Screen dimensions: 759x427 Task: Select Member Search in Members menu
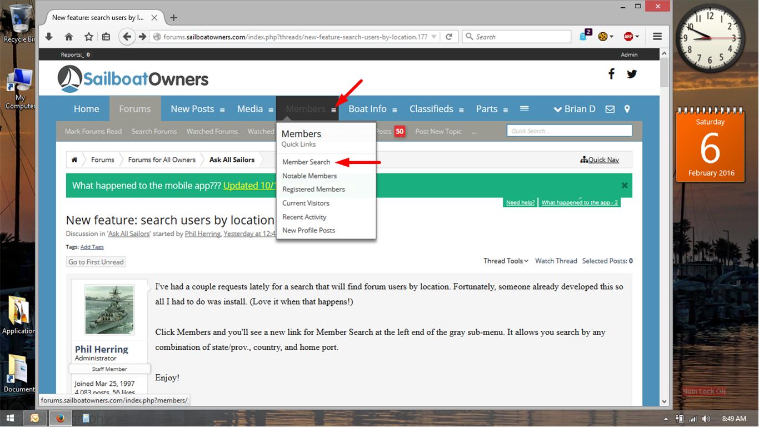pos(306,162)
